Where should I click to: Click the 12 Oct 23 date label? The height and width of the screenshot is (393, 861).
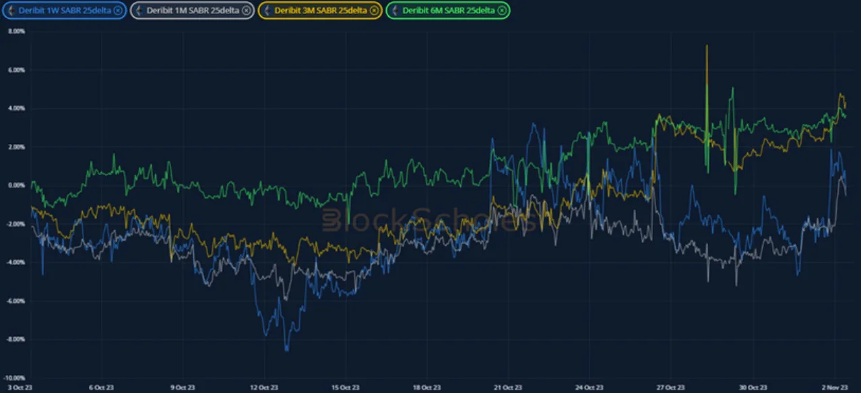263,388
